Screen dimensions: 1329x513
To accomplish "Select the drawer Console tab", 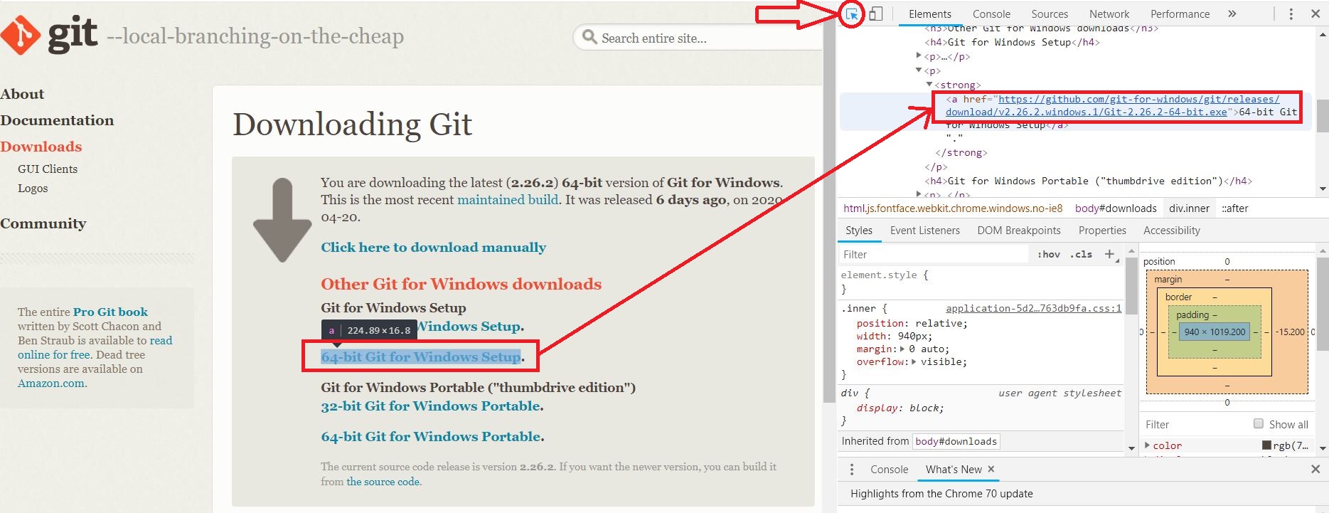I will pyautogui.click(x=889, y=469).
